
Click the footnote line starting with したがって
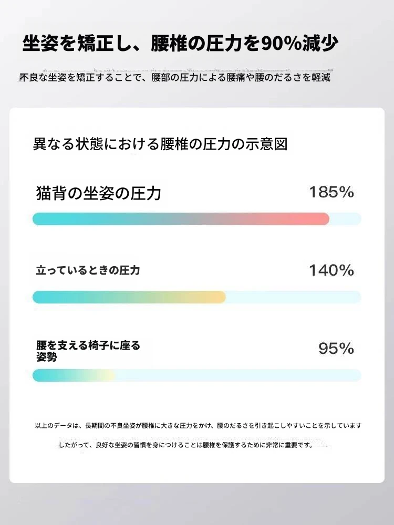(186, 445)
